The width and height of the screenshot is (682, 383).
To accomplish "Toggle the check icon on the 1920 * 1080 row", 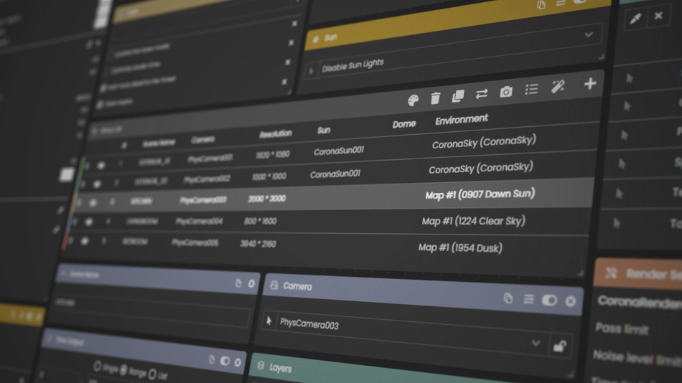I will [101, 166].
